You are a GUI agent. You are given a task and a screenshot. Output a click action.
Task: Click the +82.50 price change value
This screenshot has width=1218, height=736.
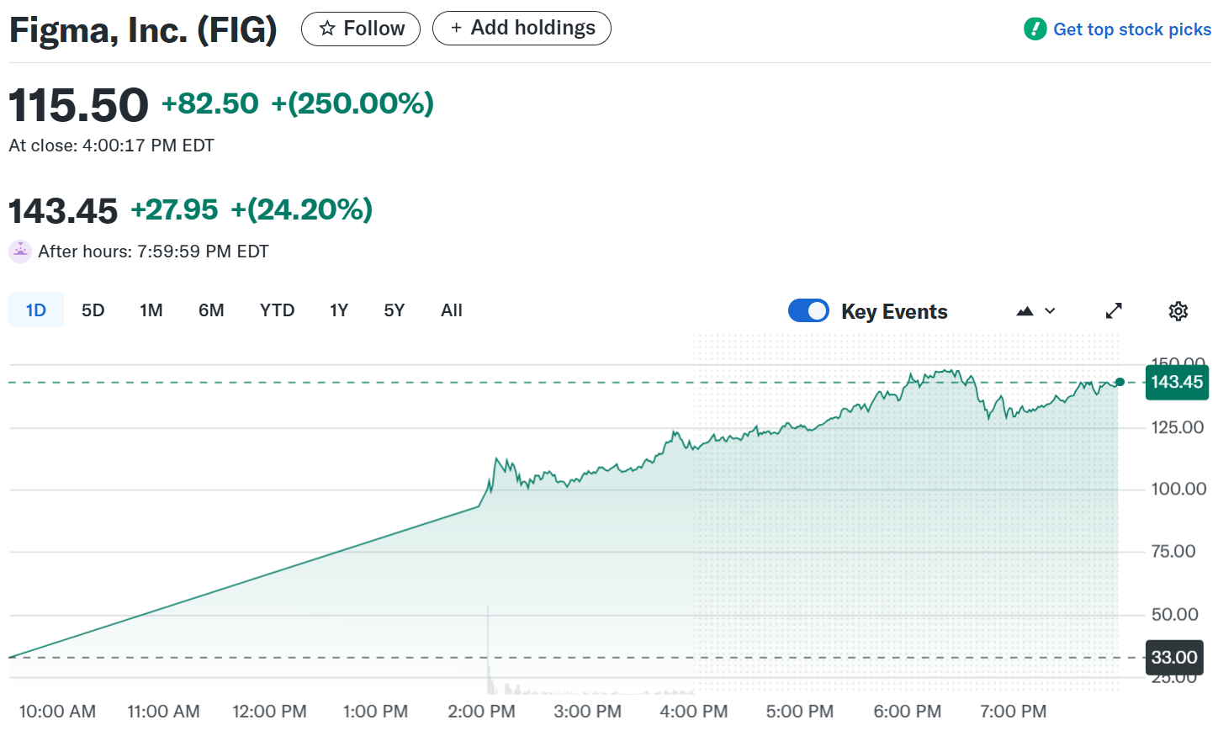pos(210,103)
